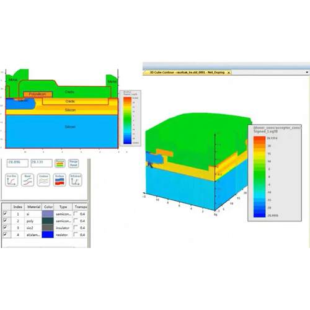This screenshot has height=310, width=310.
Task: Click the maximum range value field 20.131
Action: (x=42, y=163)
